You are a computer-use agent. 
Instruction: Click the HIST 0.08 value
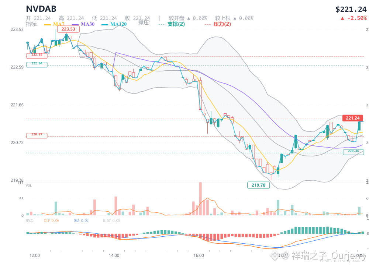111,220
